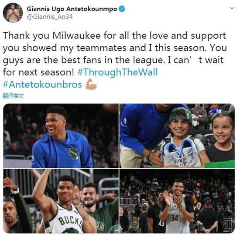Open the #ThroughTheWall hashtag
Image resolution: width=240 pixels, height=237 pixels.
117,72
